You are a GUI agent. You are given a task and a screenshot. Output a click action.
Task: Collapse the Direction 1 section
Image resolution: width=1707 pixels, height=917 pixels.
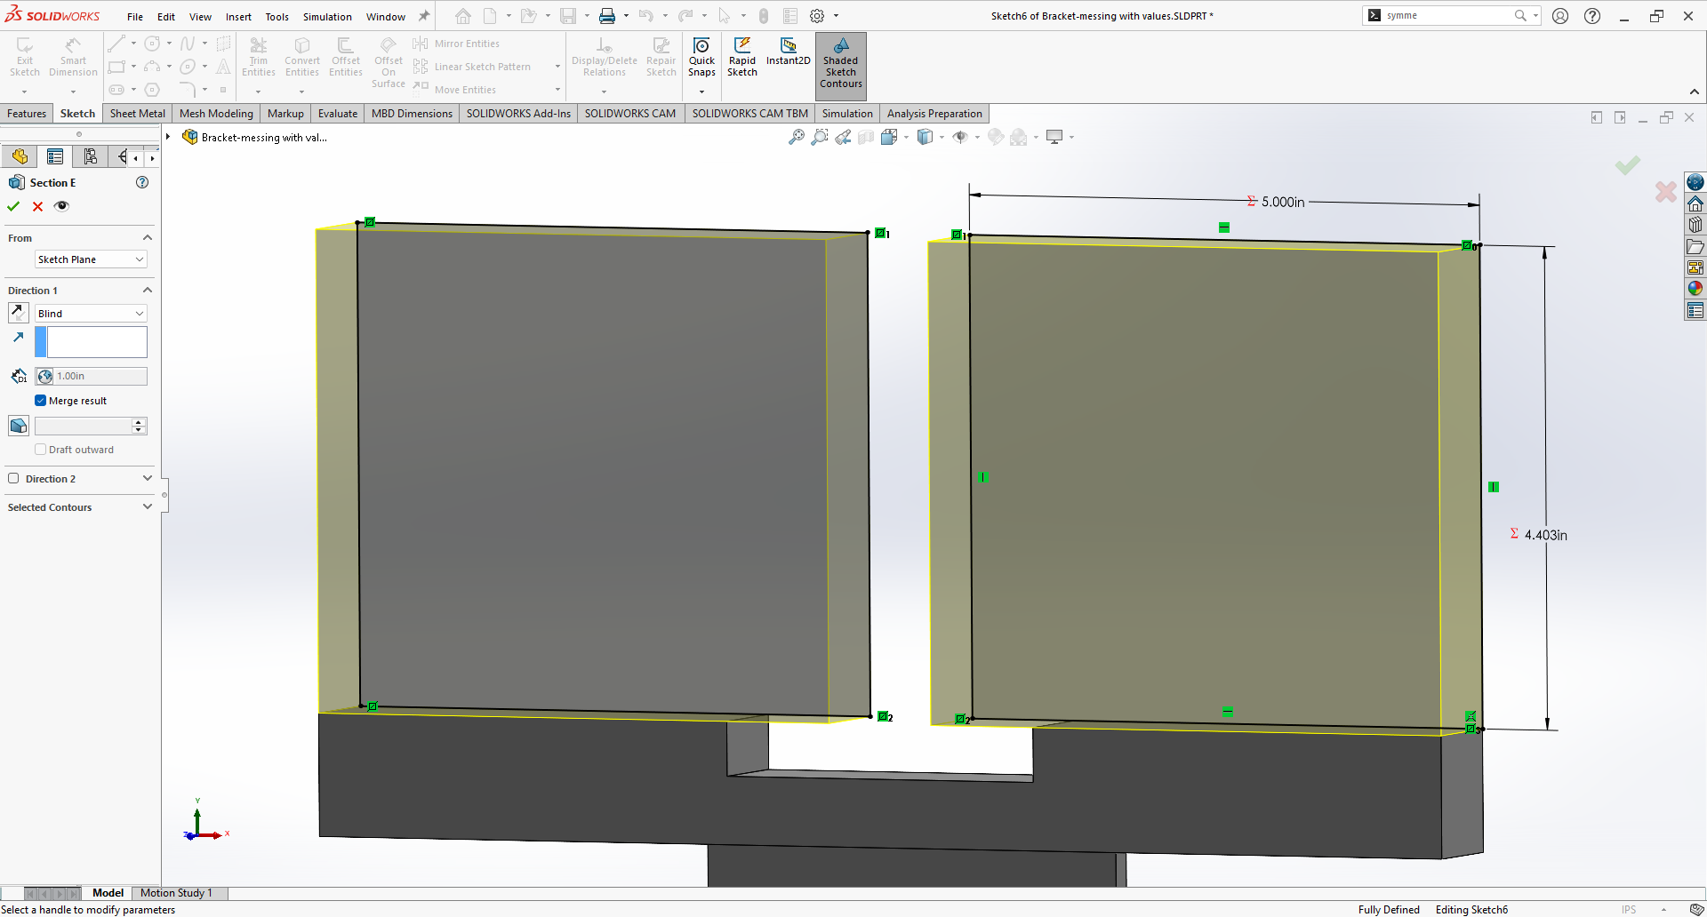[x=148, y=291]
